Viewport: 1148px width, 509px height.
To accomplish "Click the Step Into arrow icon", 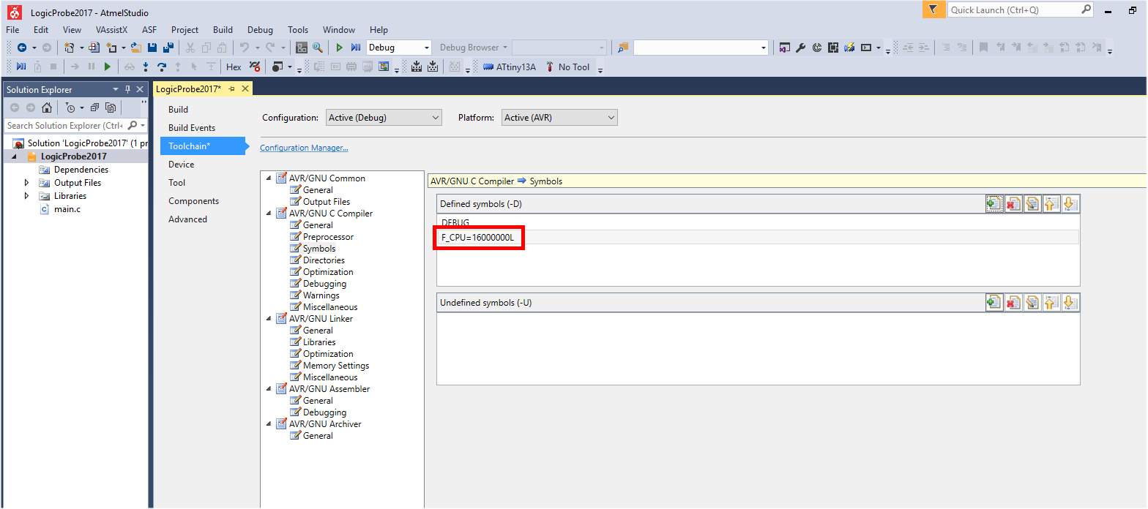I will point(146,67).
